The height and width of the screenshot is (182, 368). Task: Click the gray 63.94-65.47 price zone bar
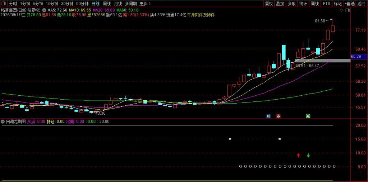(322, 61)
